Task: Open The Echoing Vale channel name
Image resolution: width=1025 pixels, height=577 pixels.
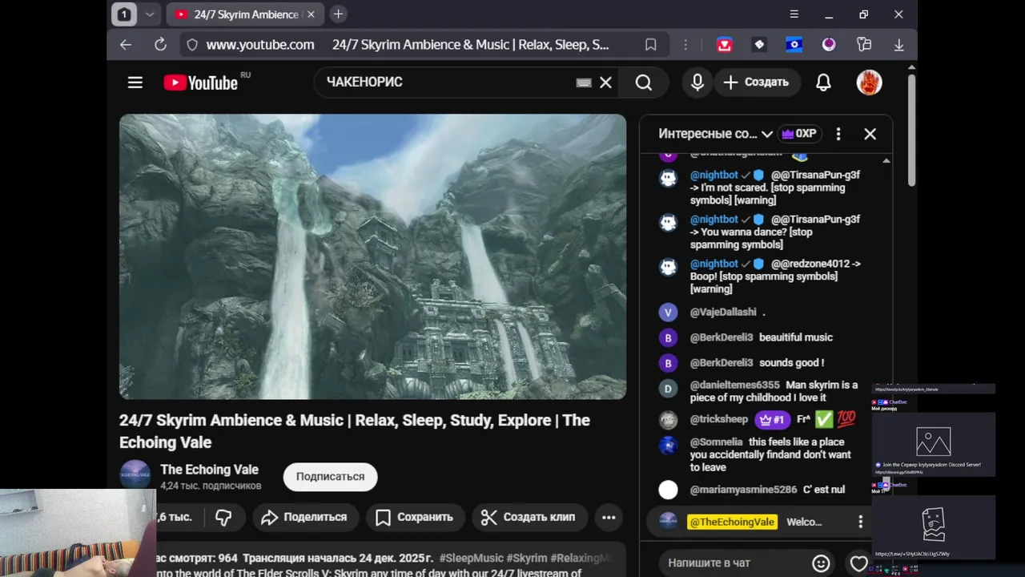Action: point(209,470)
